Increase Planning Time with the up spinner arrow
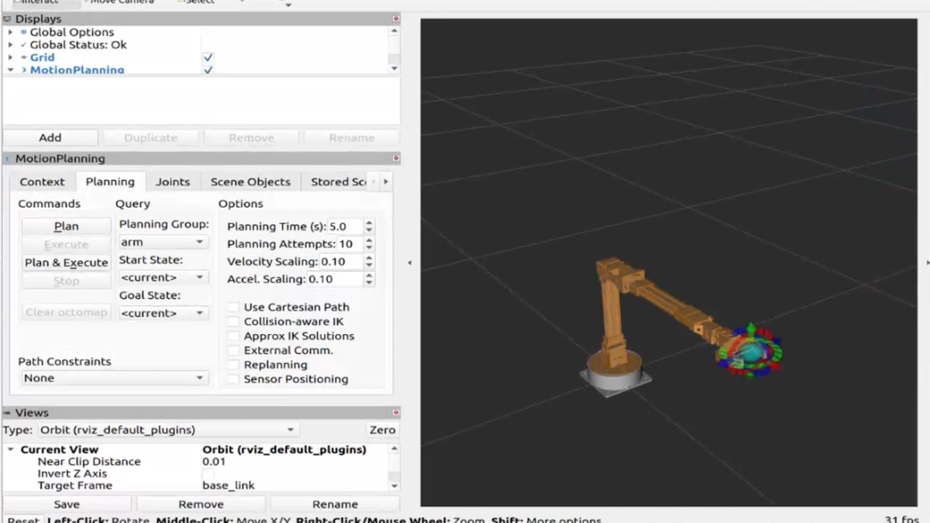The height and width of the screenshot is (523, 930). pos(369,223)
